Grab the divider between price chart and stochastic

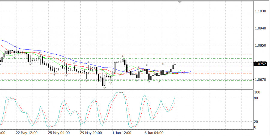[126, 89]
